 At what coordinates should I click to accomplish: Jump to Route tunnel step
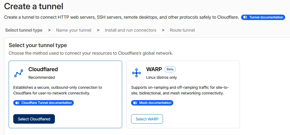[182, 30]
